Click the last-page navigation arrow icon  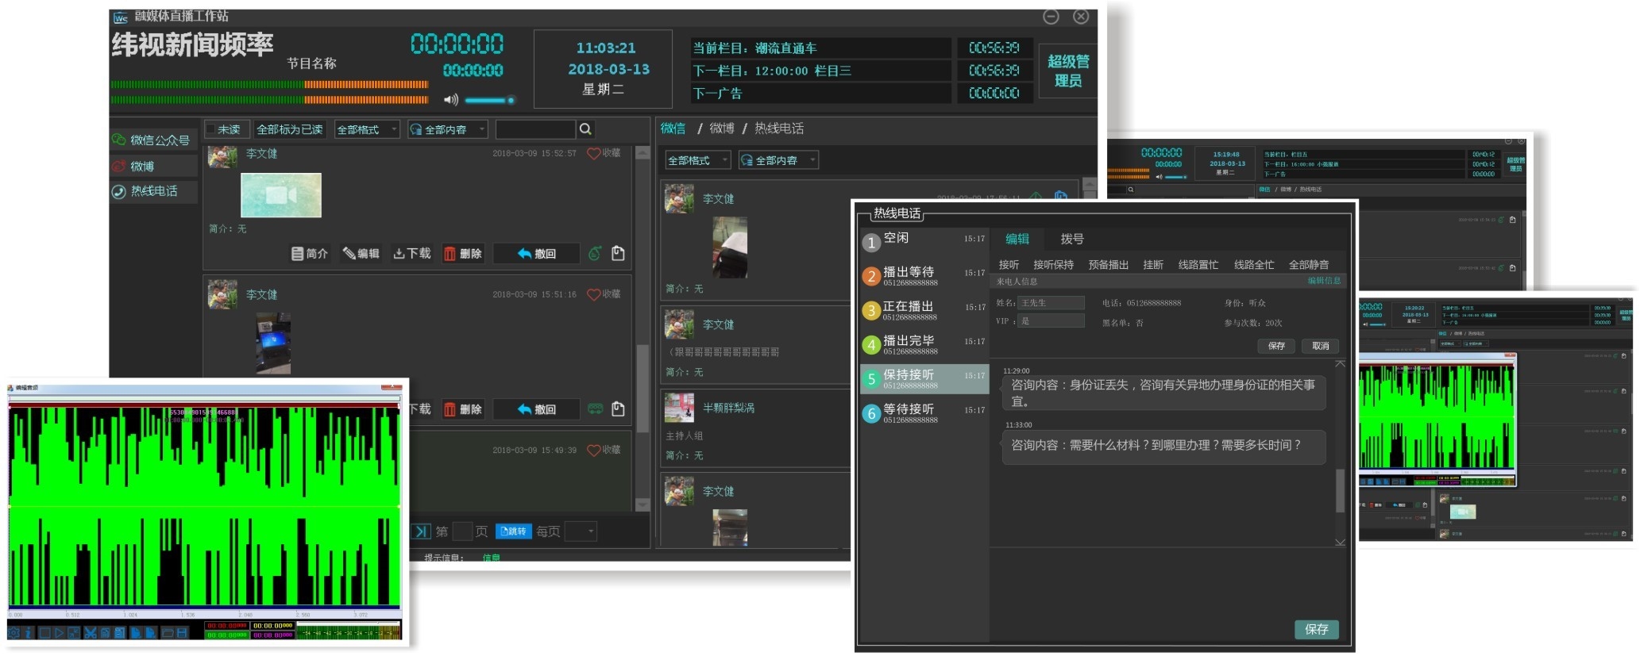click(x=421, y=531)
